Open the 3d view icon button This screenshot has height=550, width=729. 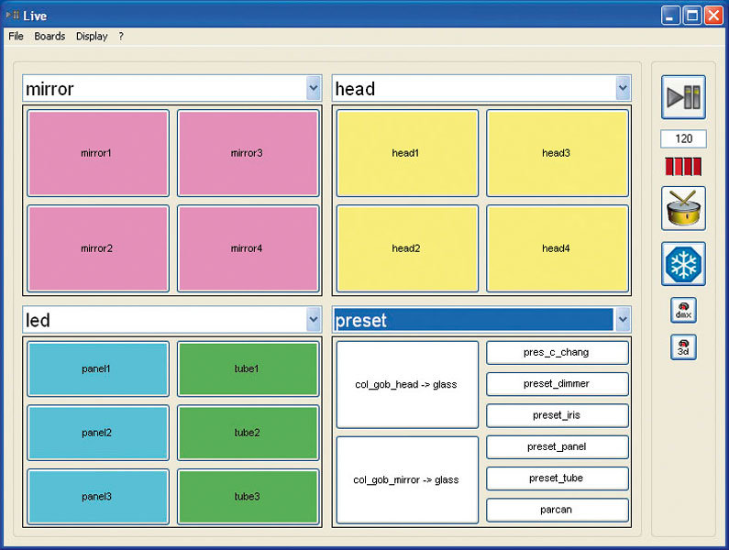(683, 347)
